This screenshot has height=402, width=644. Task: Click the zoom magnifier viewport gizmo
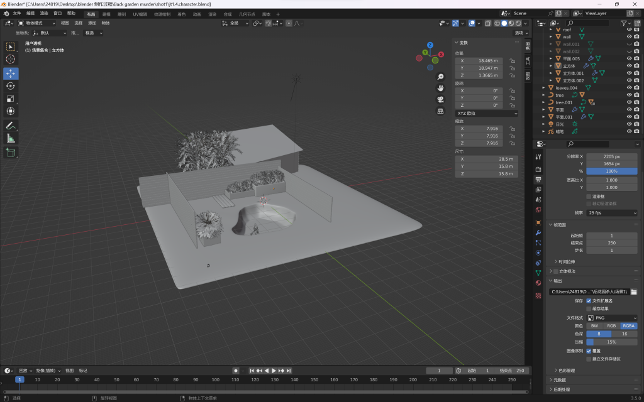[x=441, y=77]
